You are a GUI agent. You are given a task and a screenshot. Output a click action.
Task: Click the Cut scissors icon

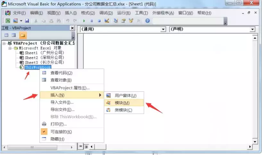pyautogui.click(x=36, y=21)
